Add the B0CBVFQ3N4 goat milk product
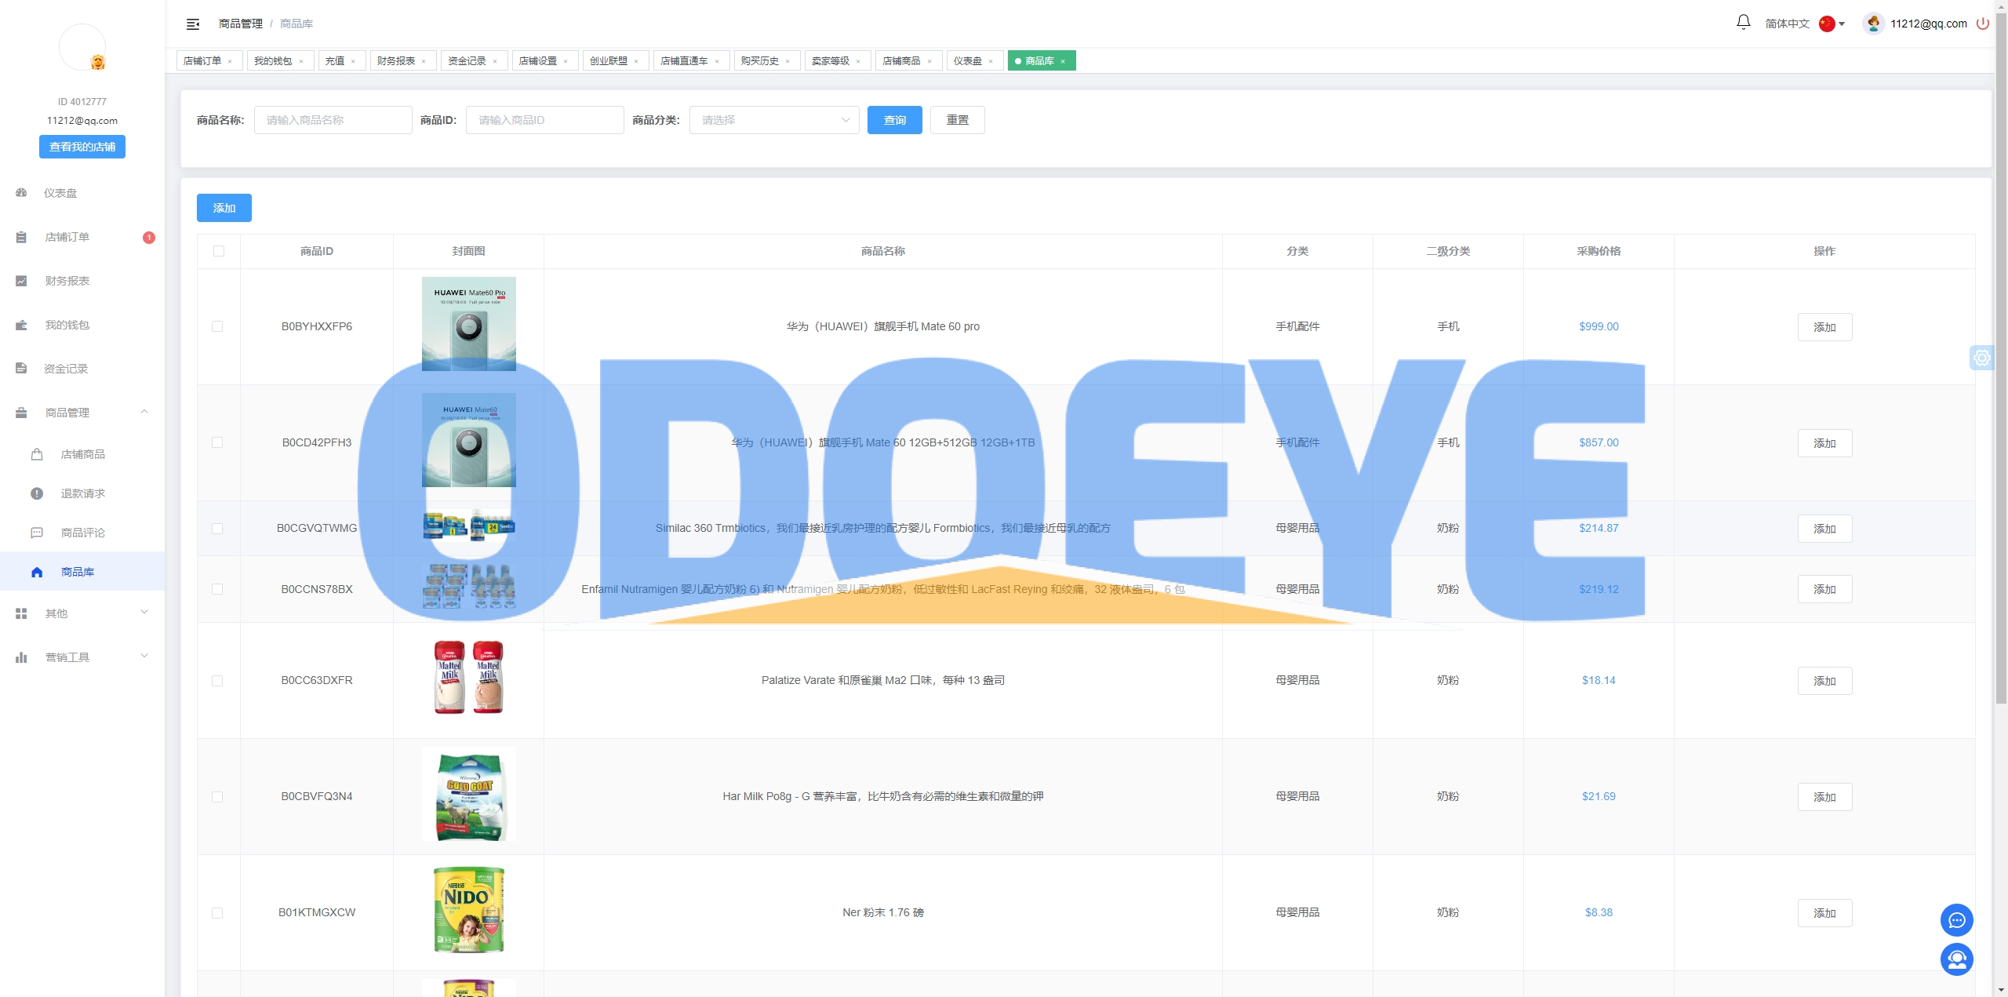The image size is (2008, 997). pos(1824,797)
